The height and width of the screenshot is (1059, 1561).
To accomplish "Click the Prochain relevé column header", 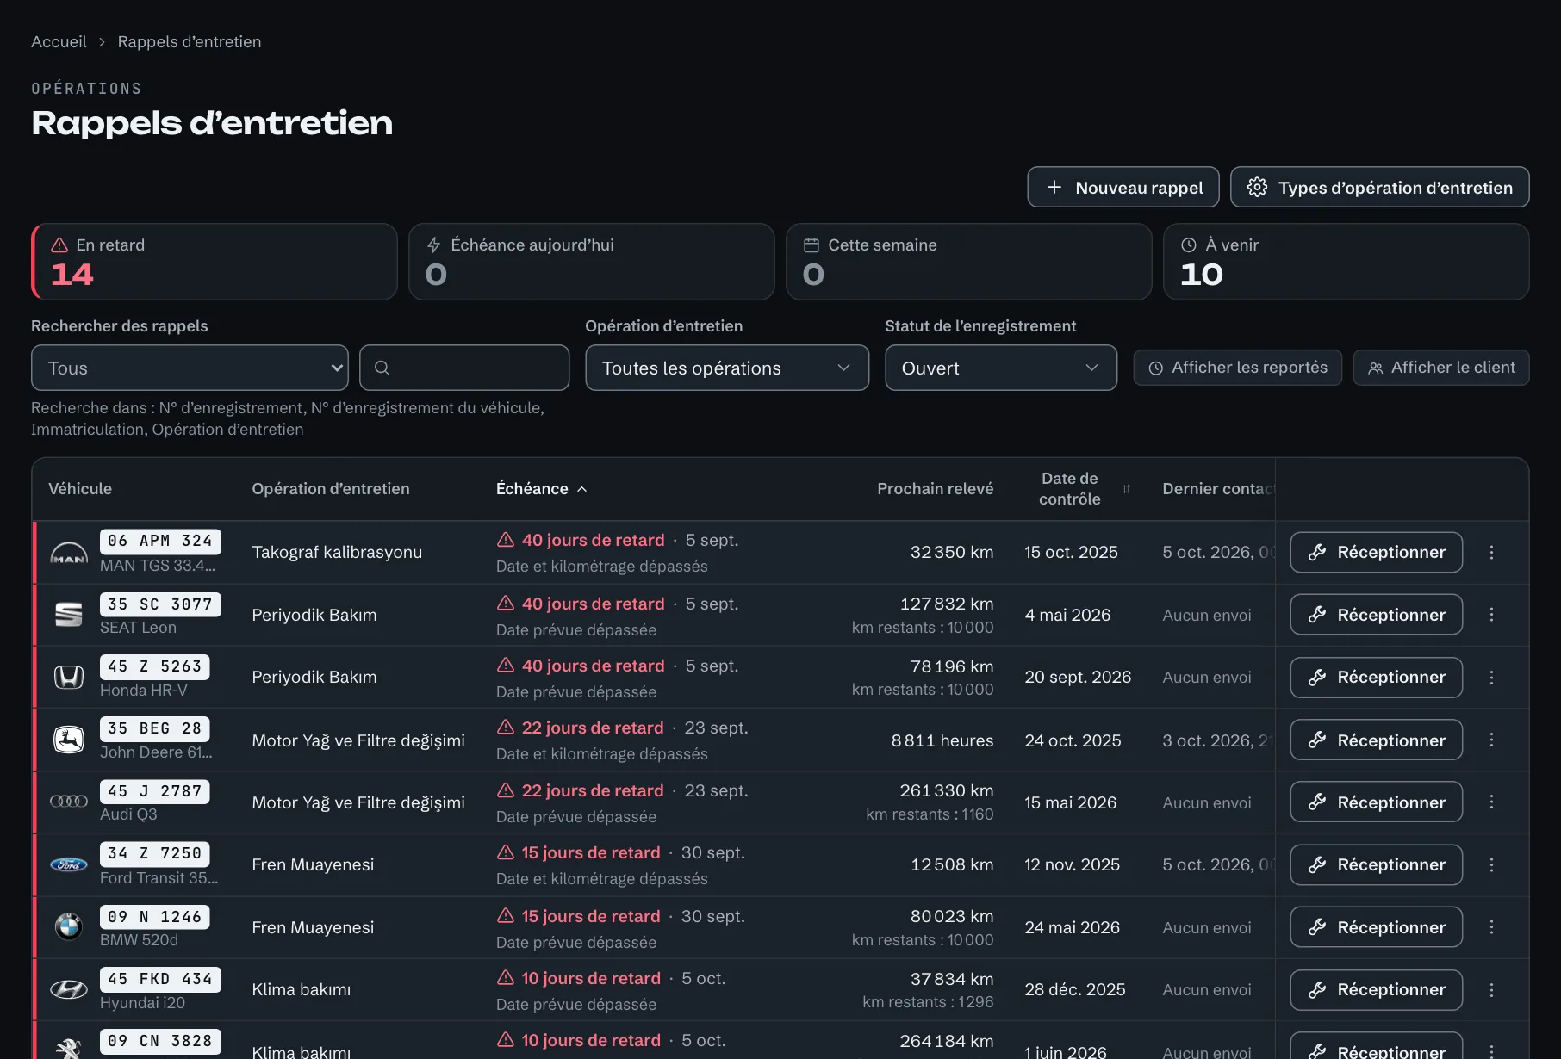I will [x=936, y=489].
